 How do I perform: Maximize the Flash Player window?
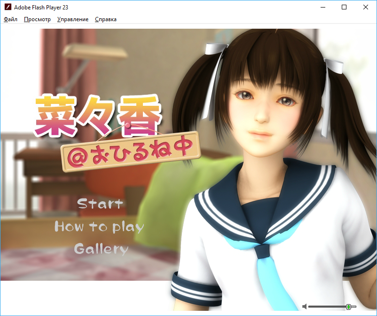point(344,8)
